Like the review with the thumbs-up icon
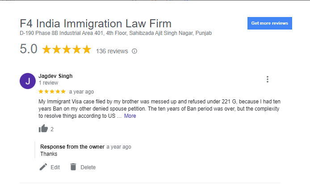Image resolution: width=310 pixels, height=184 pixels. click(43, 128)
